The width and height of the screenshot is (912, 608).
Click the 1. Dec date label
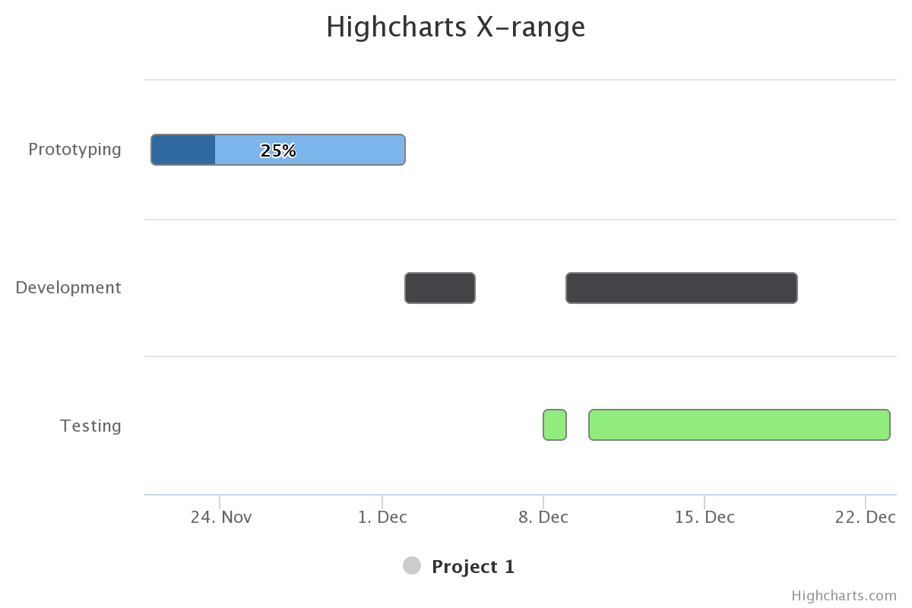tap(382, 518)
